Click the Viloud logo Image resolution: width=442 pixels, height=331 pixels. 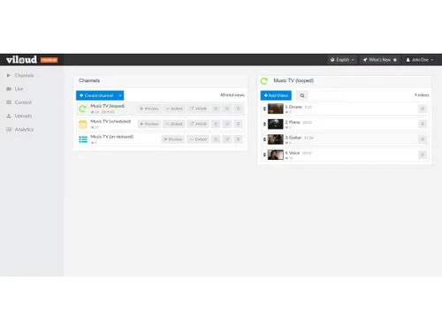pos(21,60)
